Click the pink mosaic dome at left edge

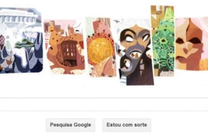[2, 39]
